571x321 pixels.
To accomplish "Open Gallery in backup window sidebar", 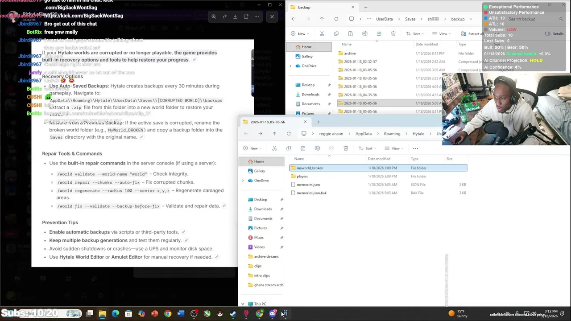I will point(307,56).
